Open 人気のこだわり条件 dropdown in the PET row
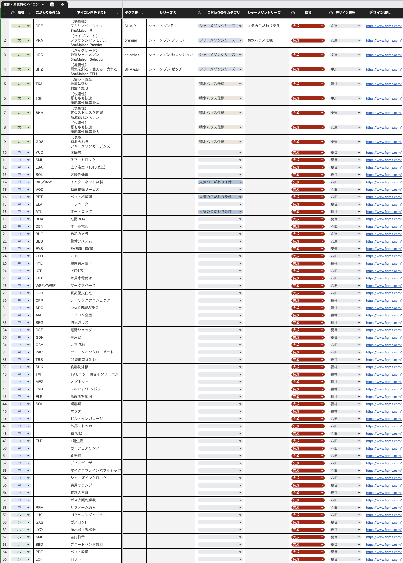Screen dimensions: 403x563 pos(220,197)
